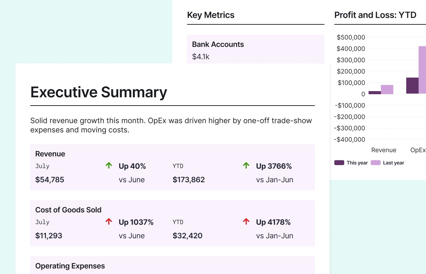Click the $173,862 YTD revenue figure
Image resolution: width=426 pixels, height=274 pixels.
(189, 179)
